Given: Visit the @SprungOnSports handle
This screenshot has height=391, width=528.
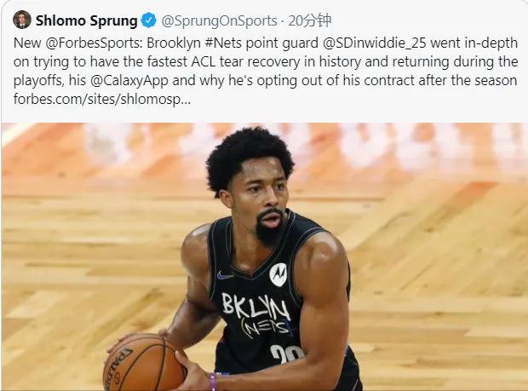Looking at the screenshot, I should click(219, 21).
